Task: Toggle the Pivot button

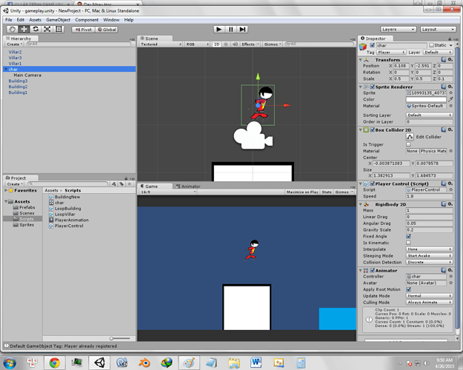Action: point(83,30)
